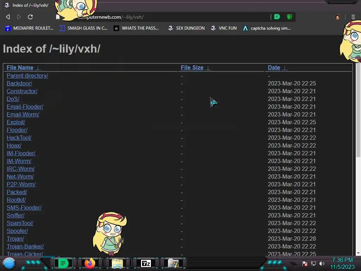Viewport: 361px width, 271px height.
Task: Open the Net-Worm/ folder link
Action: pos(20,176)
